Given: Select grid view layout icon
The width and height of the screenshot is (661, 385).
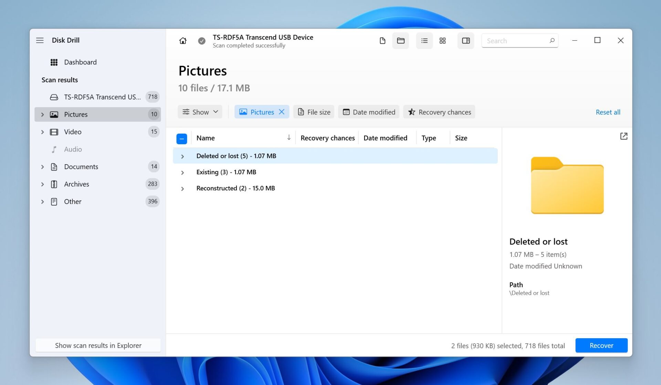Looking at the screenshot, I should coord(442,41).
